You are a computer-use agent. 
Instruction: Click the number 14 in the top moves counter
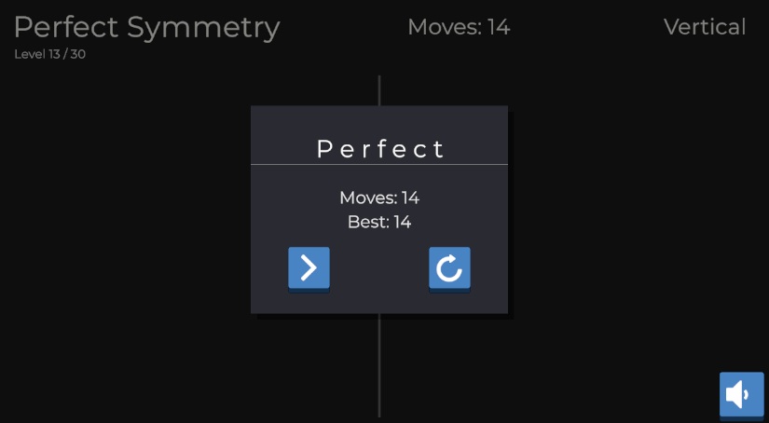tap(499, 27)
